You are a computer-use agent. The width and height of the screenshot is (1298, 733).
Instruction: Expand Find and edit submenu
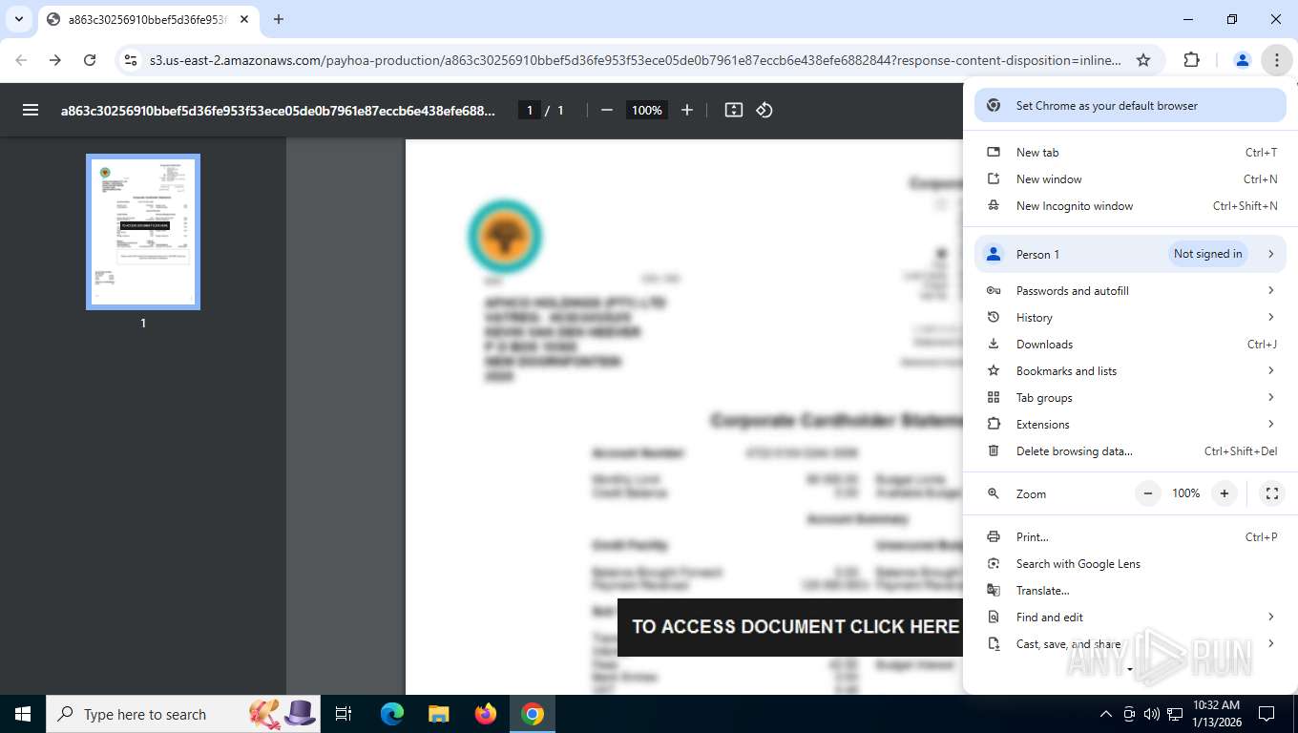point(1130,618)
